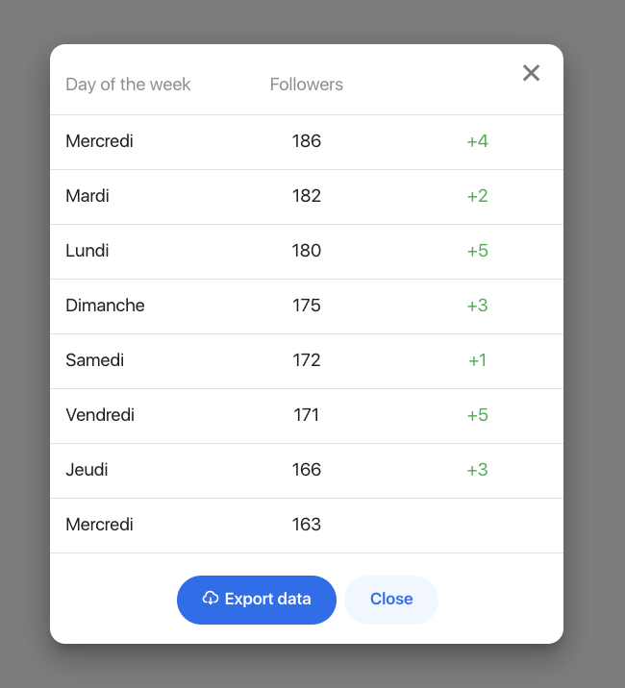Viewport: 625px width, 688px height.
Task: Select the Mardi row label
Action: 87,196
